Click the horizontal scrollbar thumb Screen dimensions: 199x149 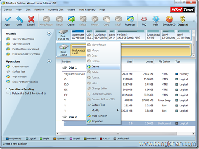118,134
